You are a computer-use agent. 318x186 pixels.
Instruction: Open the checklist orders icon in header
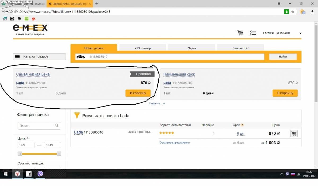[x=253, y=33]
